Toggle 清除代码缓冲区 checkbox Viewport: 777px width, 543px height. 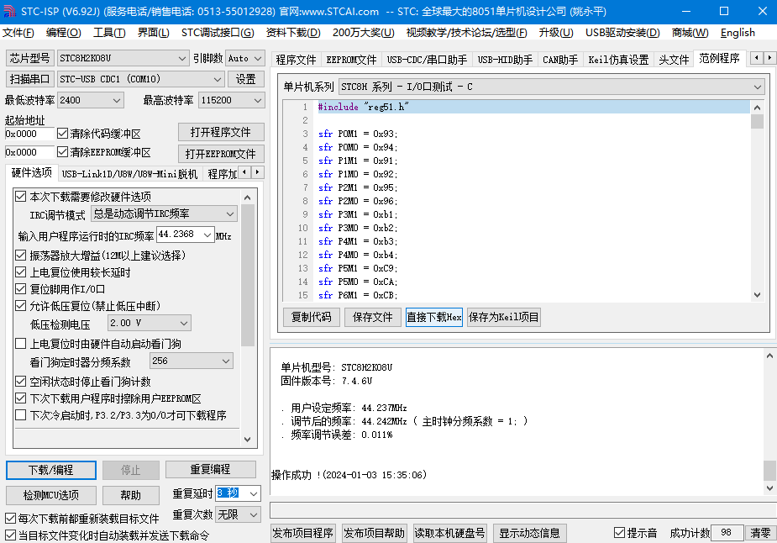63,134
